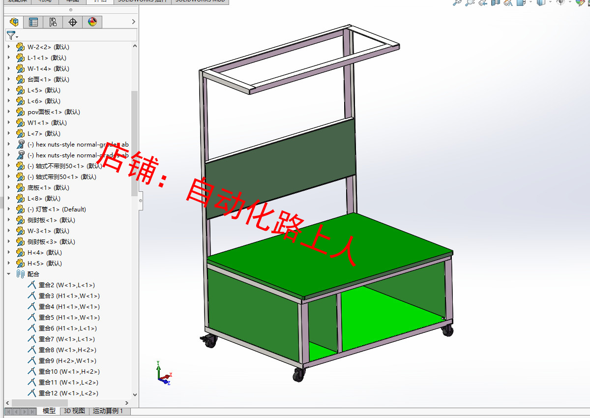Expand the L-1<1> component node
The width and height of the screenshot is (590, 418).
(x=8, y=58)
